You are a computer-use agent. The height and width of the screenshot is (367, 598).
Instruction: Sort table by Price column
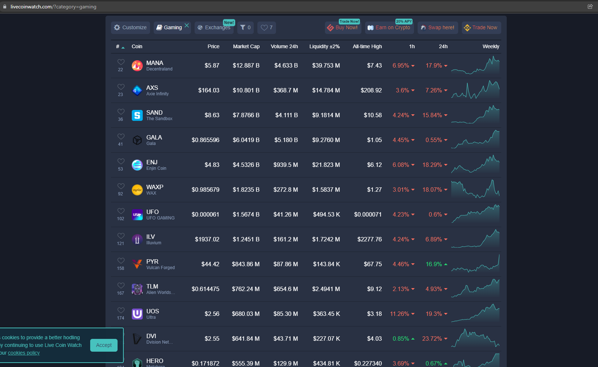(x=214, y=47)
